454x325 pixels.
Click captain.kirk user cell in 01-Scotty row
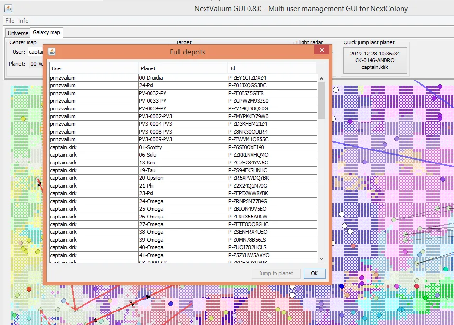(94, 147)
